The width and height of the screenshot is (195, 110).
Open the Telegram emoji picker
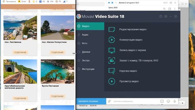tap(168, 101)
